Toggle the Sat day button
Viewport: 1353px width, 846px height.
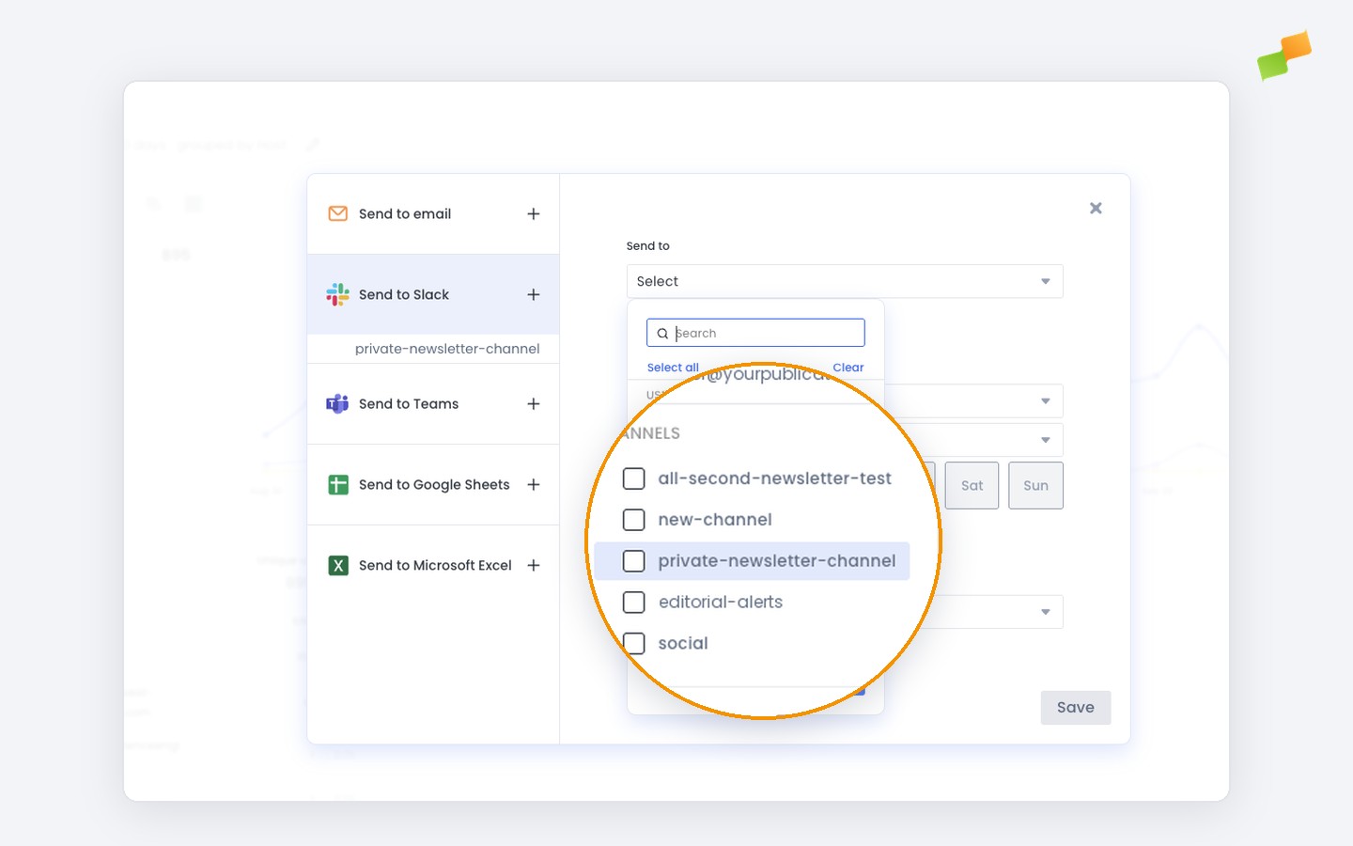point(972,485)
